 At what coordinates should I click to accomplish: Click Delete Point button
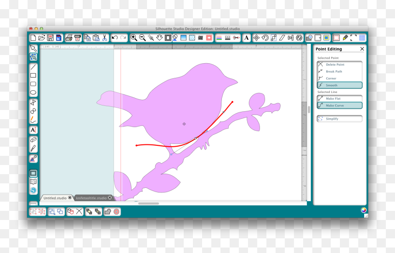(x=339, y=65)
